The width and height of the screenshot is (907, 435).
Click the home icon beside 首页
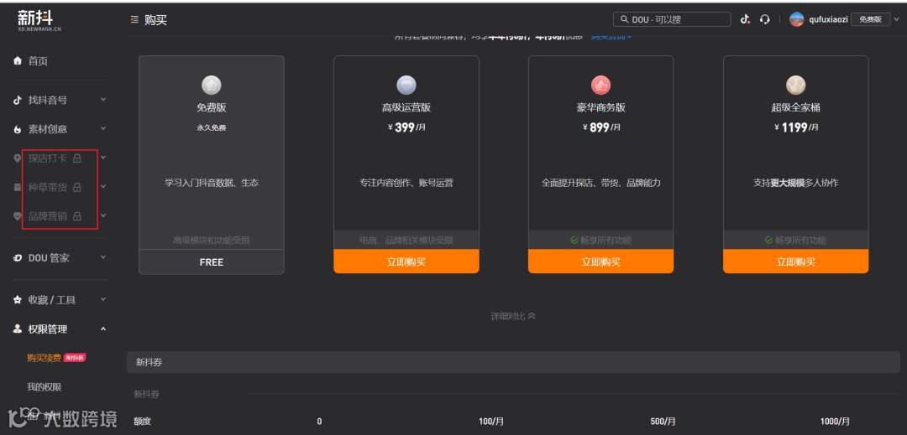18,60
